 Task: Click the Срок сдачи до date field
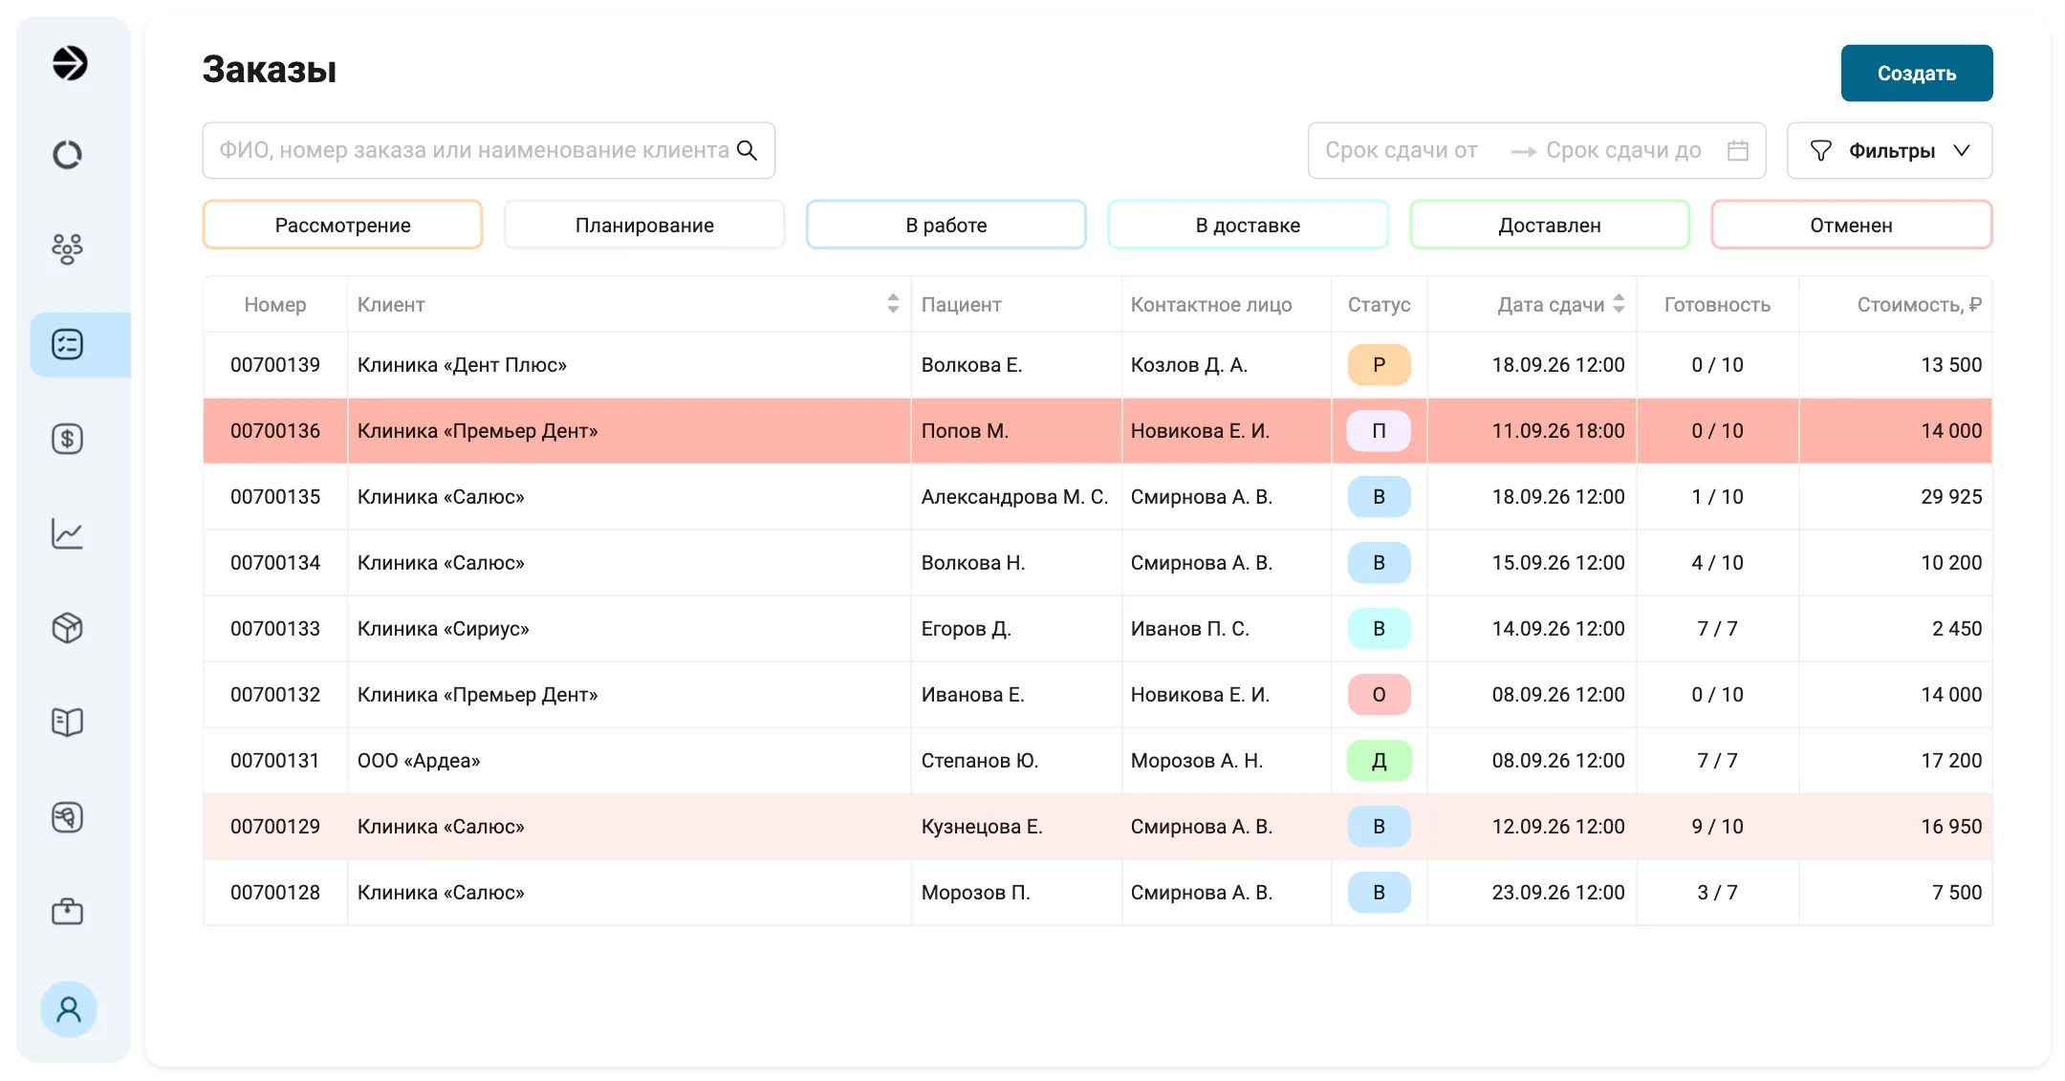1623,150
